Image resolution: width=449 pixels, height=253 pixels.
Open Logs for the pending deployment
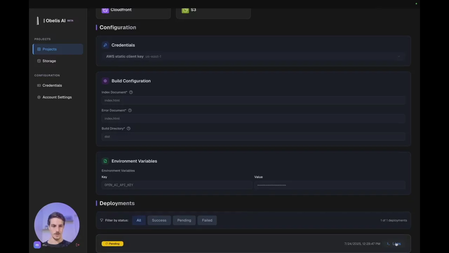point(394,244)
